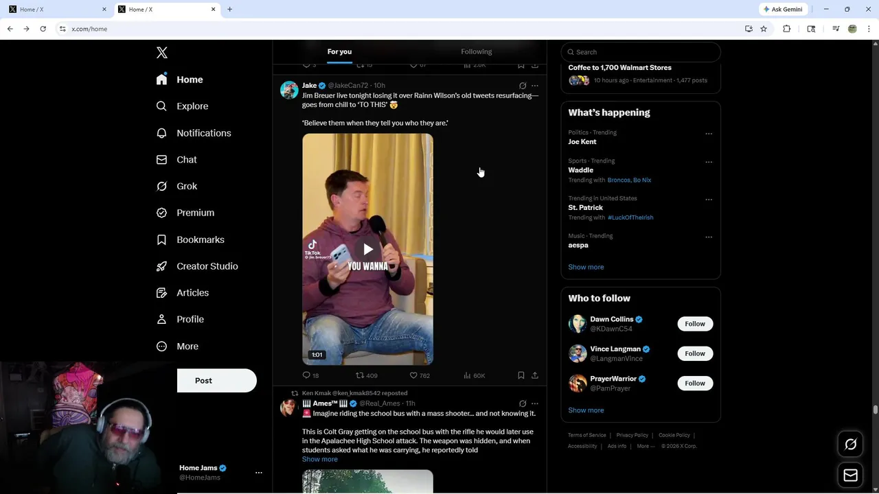The image size is (879, 494).
Task: Open new browser tab
Action: pyautogui.click(x=230, y=10)
